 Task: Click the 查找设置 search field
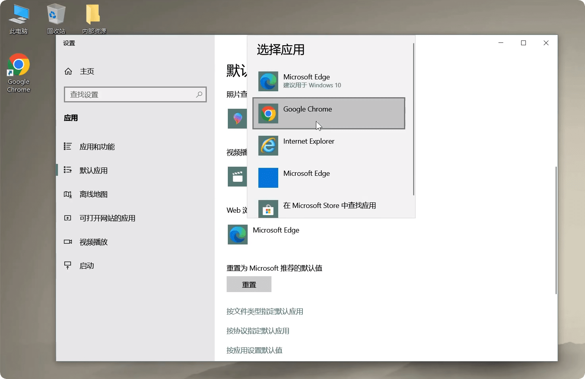point(131,94)
